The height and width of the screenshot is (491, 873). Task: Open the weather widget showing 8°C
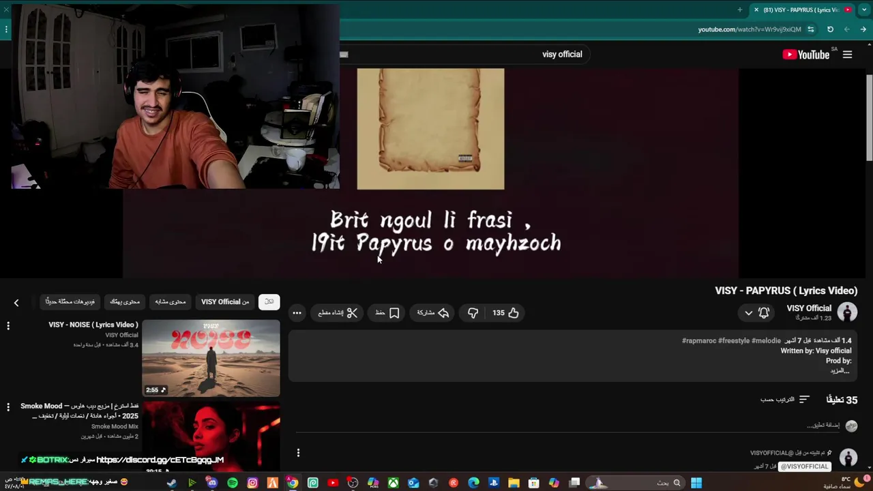point(846,483)
